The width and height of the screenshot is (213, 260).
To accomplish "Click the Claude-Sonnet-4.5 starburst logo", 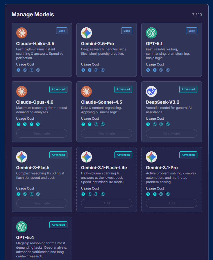I will 86,91.
